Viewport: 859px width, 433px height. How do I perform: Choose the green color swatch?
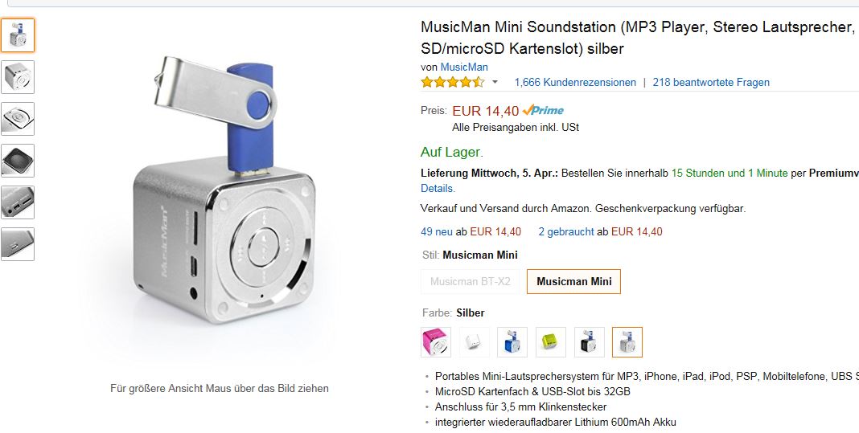click(x=551, y=342)
